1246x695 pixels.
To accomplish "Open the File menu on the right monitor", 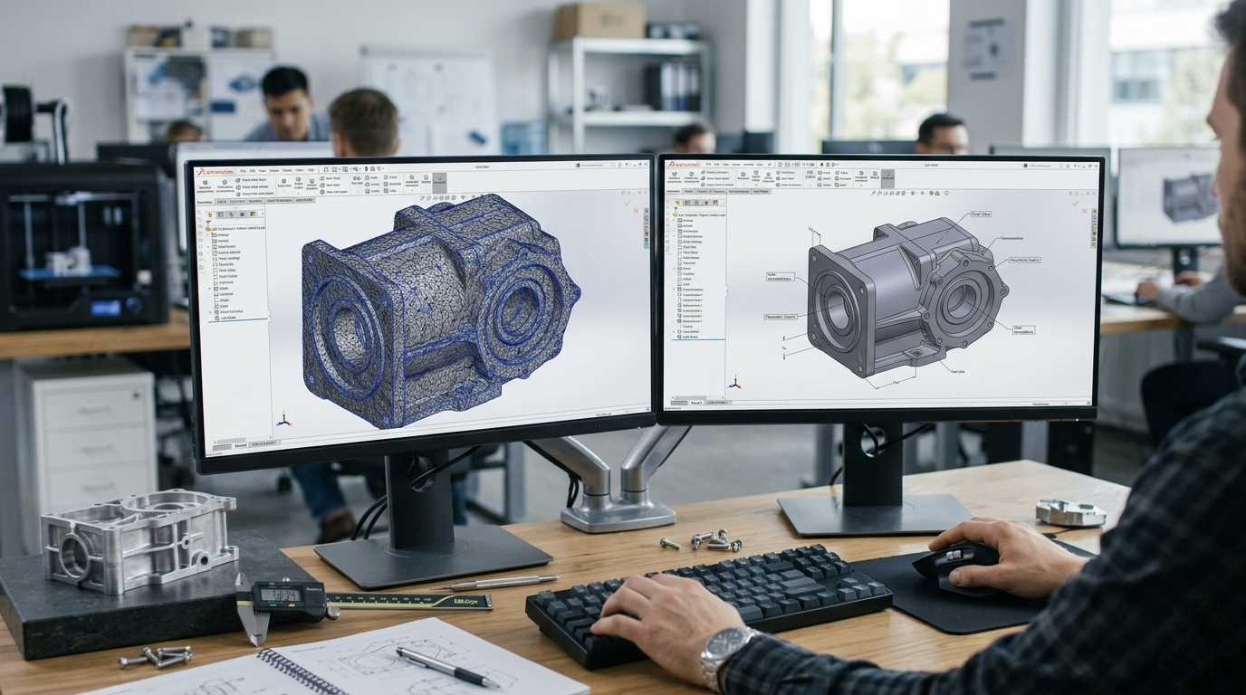I will [708, 164].
